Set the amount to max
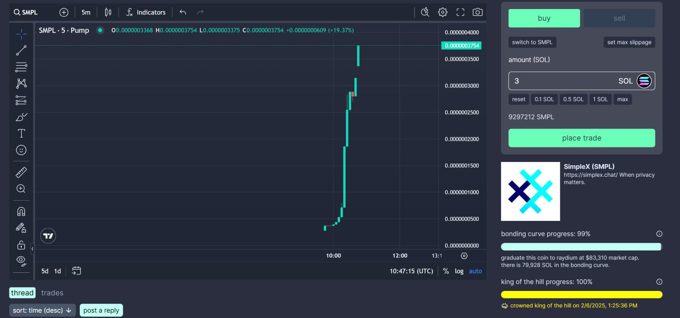Image resolution: width=680 pixels, height=318 pixels. (623, 99)
